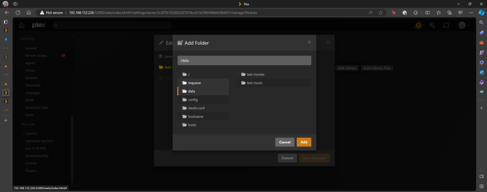Open the Workspaces icon
The width and height of the screenshot is (487, 192).
tap(15, 4)
